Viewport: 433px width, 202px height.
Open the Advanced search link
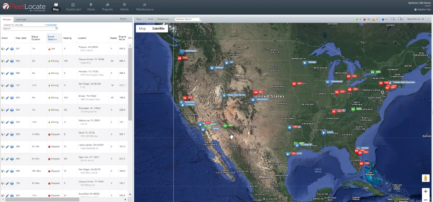50,25
